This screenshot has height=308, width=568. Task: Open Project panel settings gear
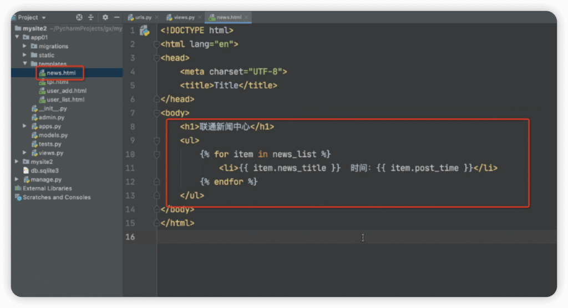(105, 17)
